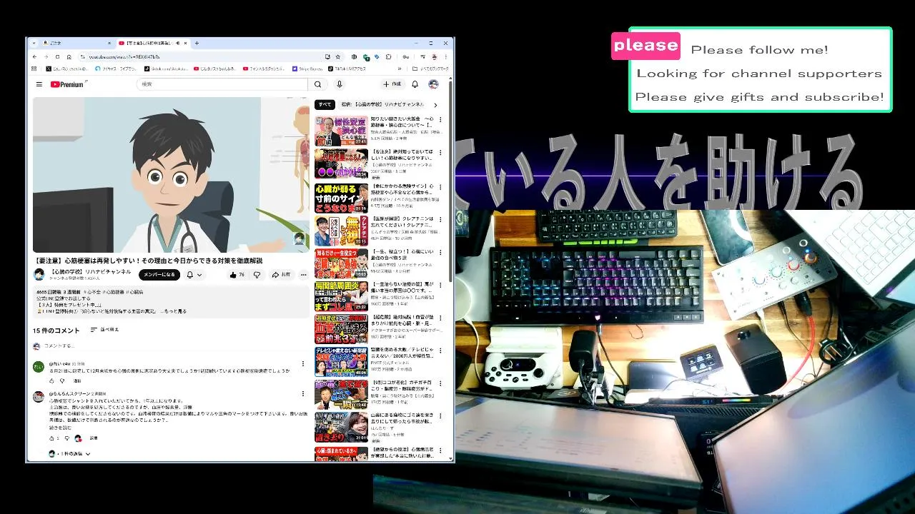The width and height of the screenshot is (915, 514).
Task: Open a new tab with the plus button
Action: pos(197,43)
